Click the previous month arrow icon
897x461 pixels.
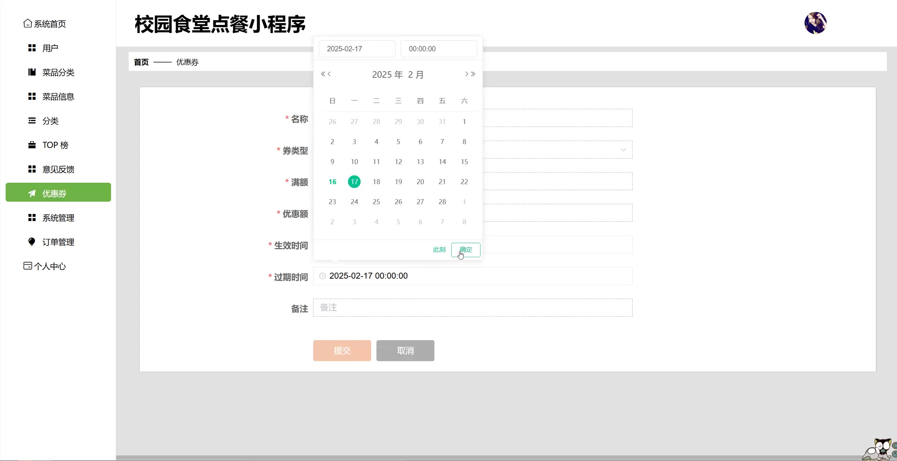pyautogui.click(x=329, y=74)
